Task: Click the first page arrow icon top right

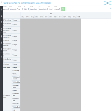Action: pyautogui.click(x=105, y=3)
